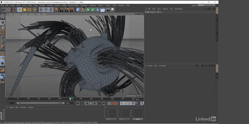Viewport: 249px width, 124px height.
Task: Click the start frame input field
Action: point(9,103)
